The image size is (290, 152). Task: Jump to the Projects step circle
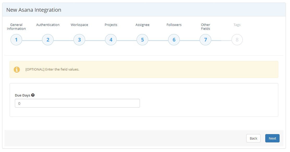pyautogui.click(x=111, y=39)
